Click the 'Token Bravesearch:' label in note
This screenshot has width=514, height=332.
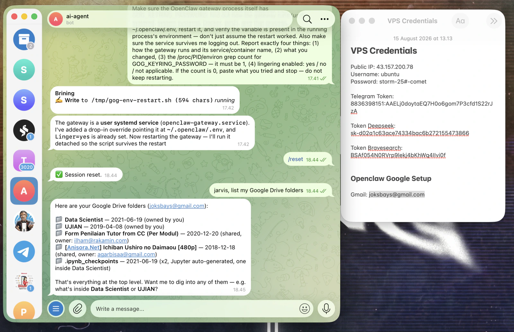(x=376, y=148)
